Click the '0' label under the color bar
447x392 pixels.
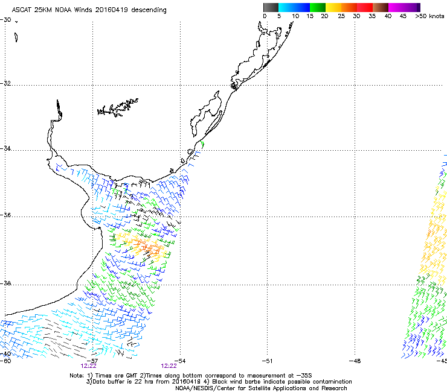coord(265,16)
